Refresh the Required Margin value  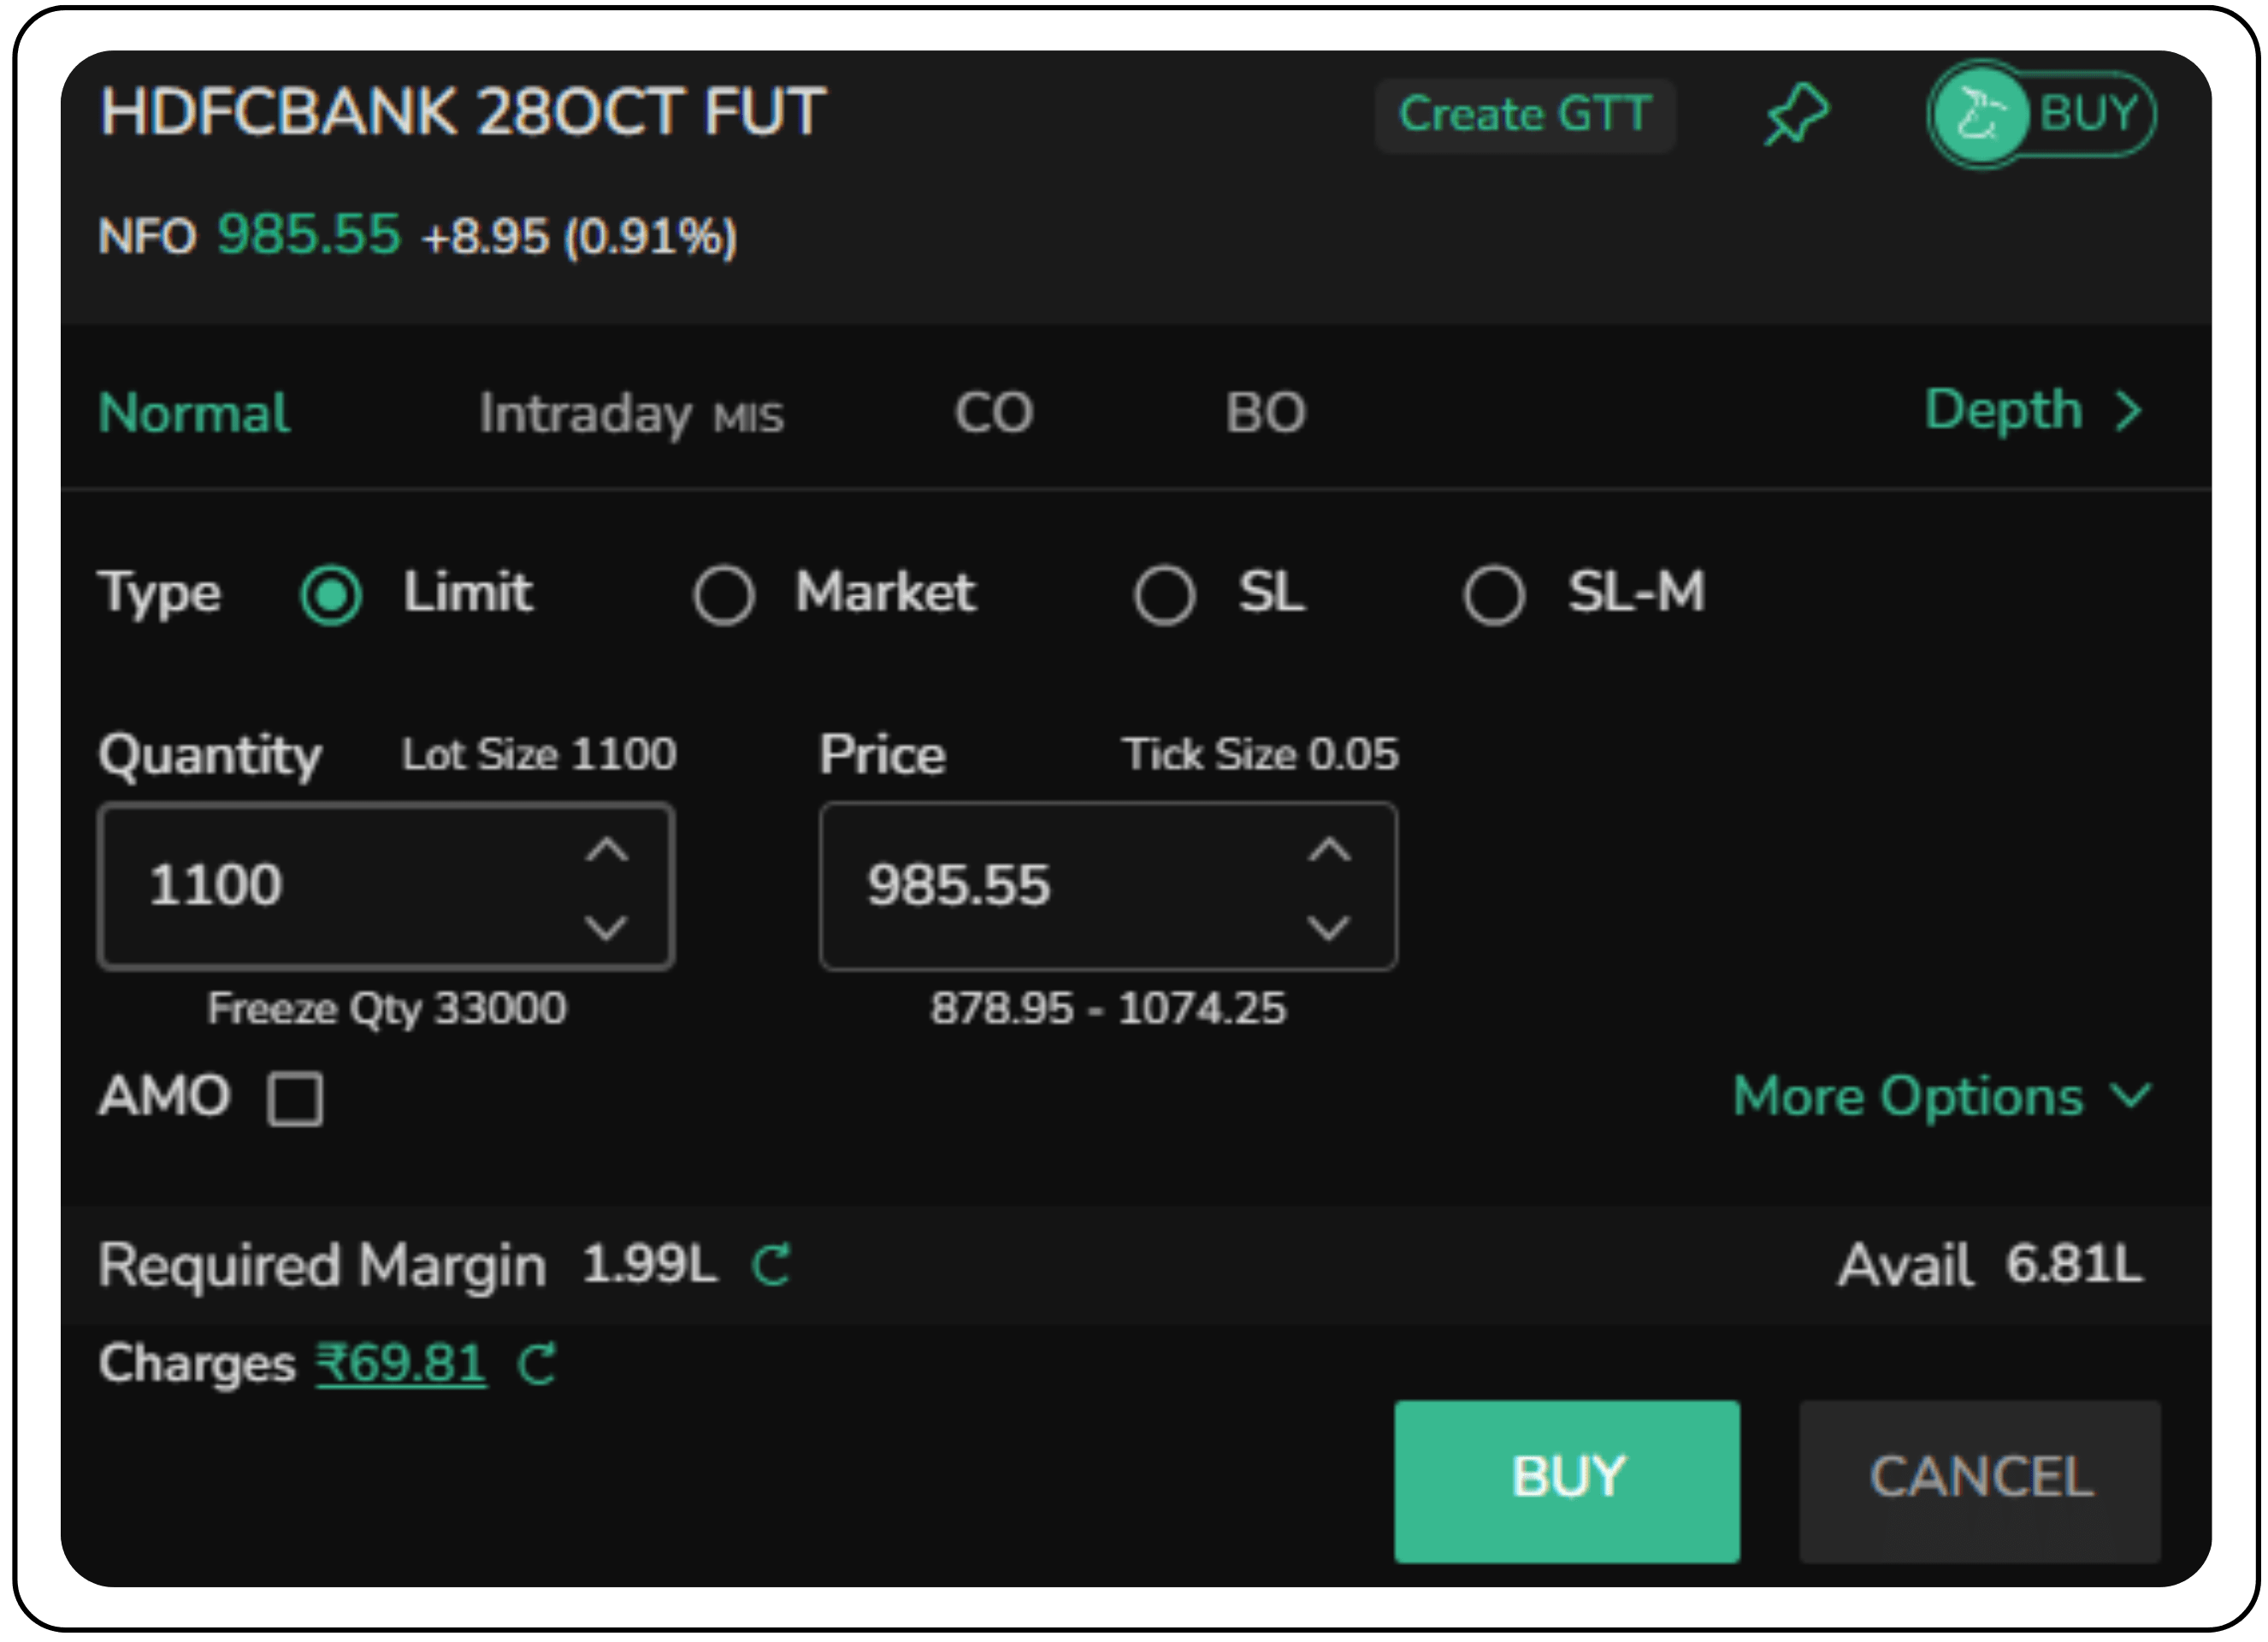(x=771, y=1265)
